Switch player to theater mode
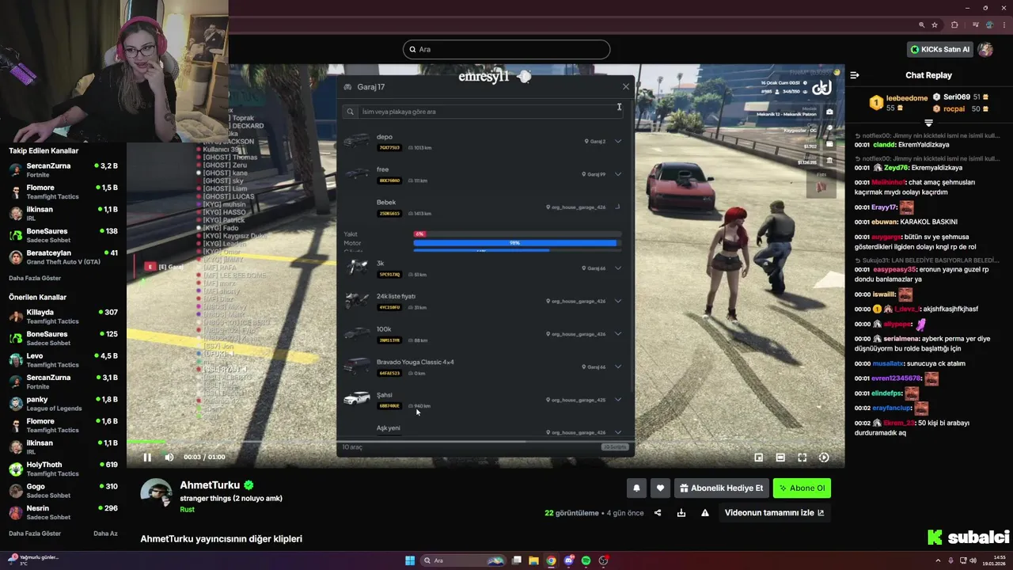Image resolution: width=1013 pixels, height=570 pixels. (x=780, y=457)
